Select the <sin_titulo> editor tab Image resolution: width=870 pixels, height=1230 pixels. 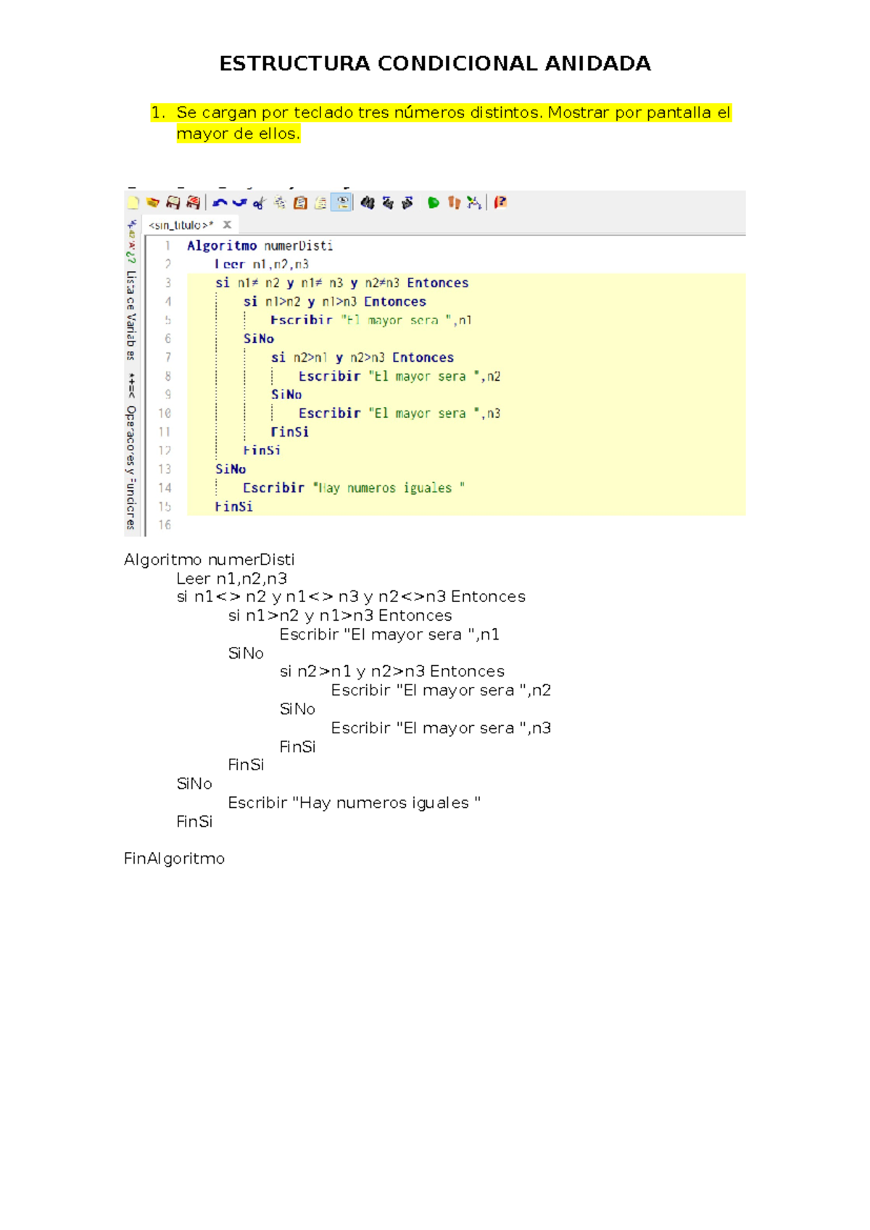181,225
